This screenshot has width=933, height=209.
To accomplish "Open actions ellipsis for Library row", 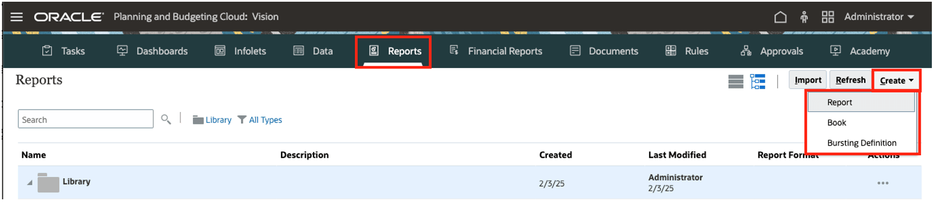I will (883, 183).
